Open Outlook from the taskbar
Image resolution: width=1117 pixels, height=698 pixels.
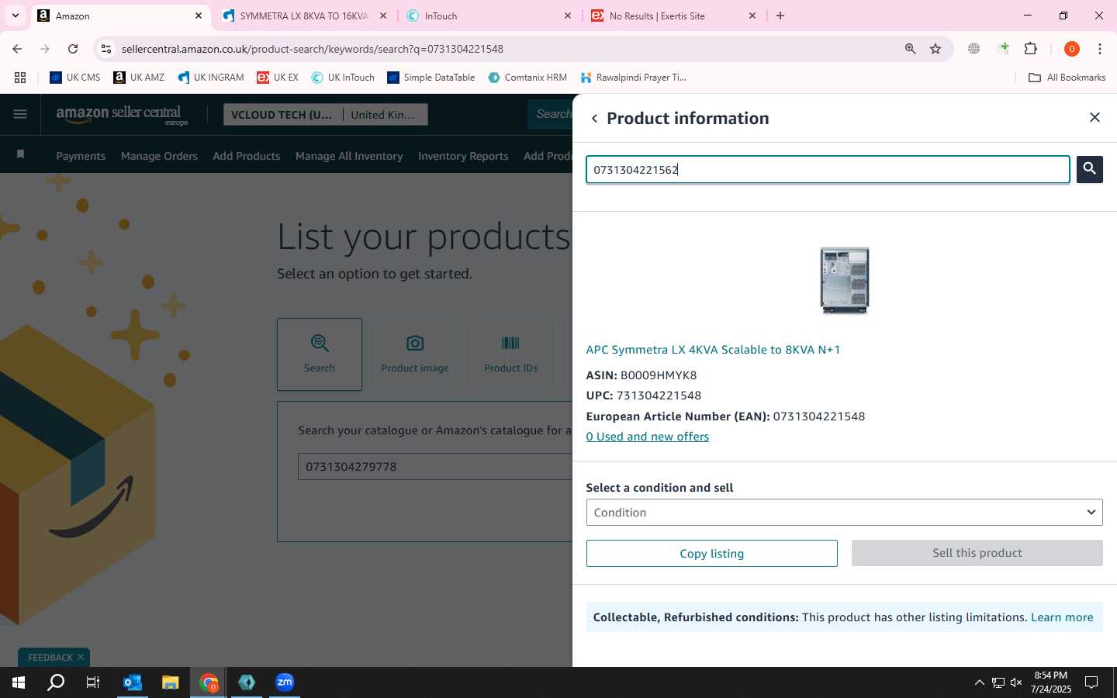pos(132,682)
